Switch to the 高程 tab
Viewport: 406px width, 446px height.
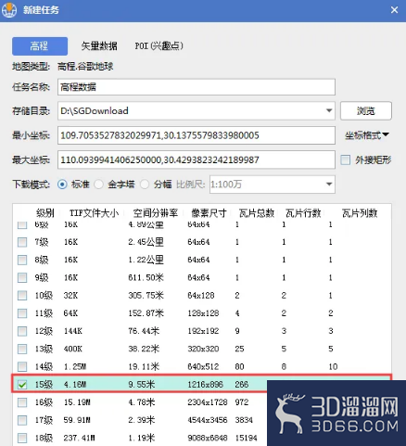40,46
